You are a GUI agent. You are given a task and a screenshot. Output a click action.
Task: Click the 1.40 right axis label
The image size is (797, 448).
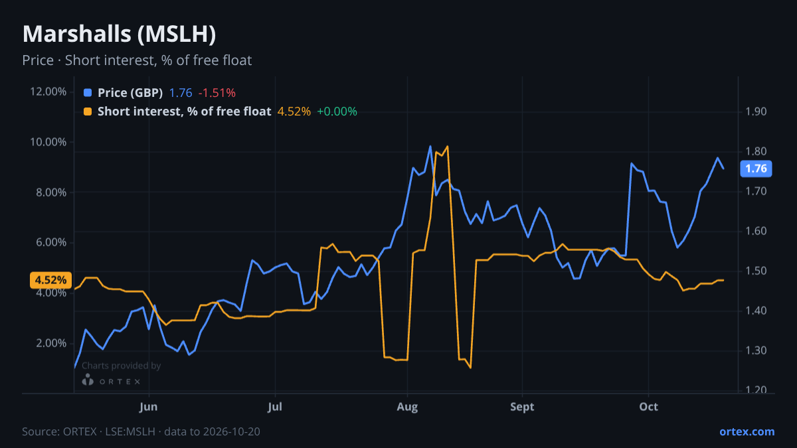(756, 311)
